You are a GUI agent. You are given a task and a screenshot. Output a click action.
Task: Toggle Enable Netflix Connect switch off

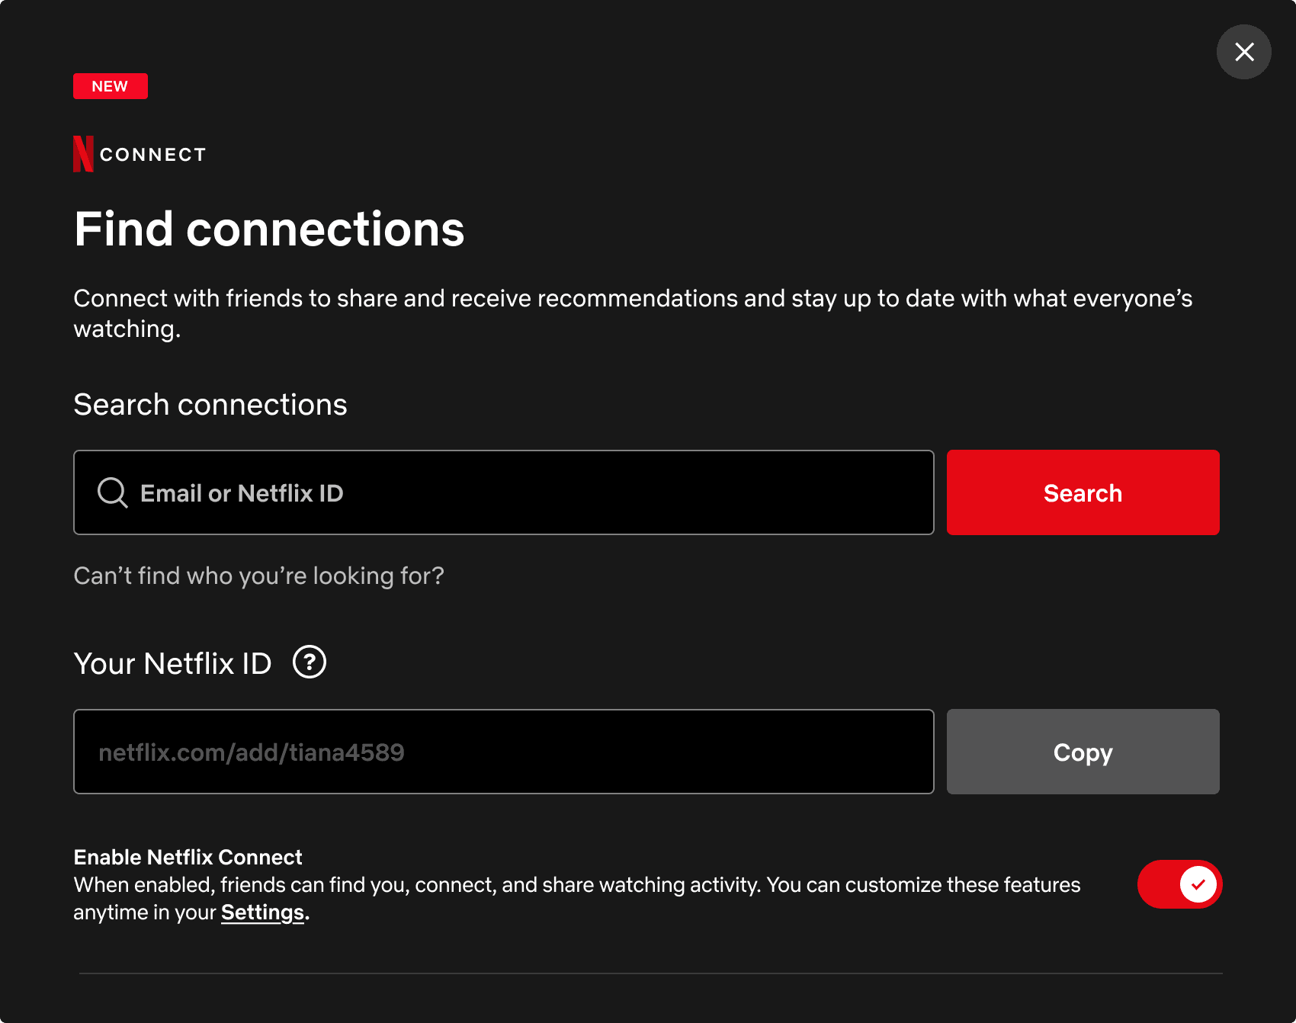(1179, 884)
